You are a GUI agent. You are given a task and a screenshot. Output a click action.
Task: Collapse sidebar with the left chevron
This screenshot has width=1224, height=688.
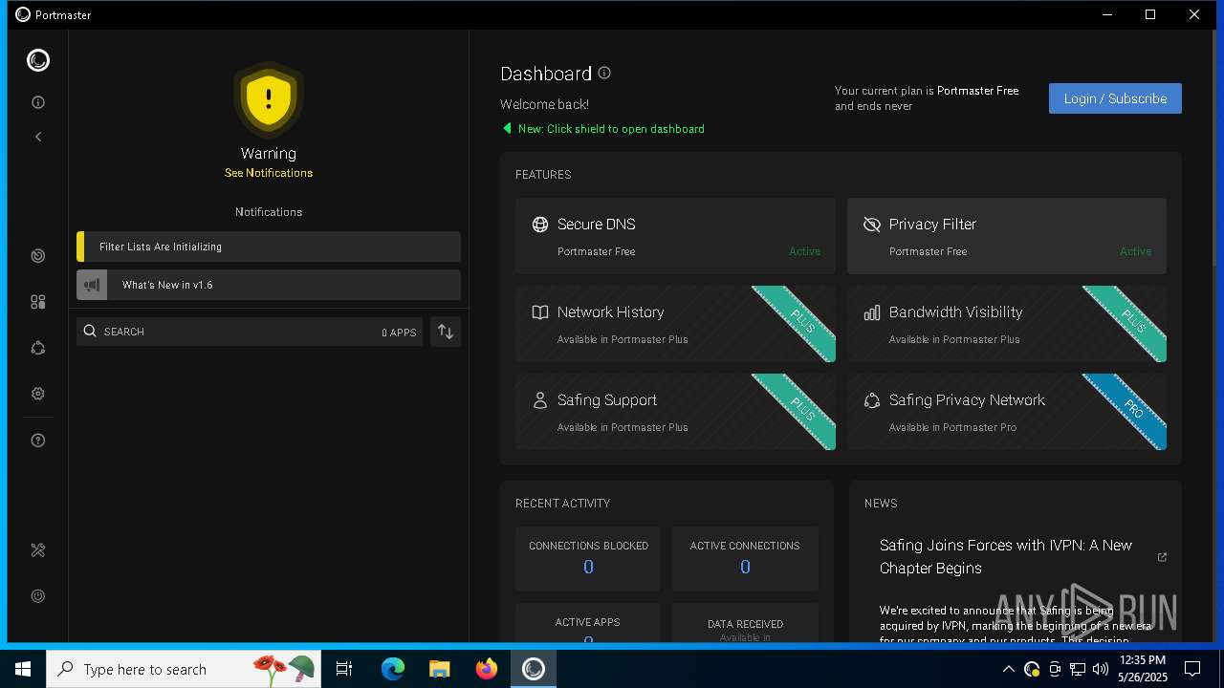coord(38,137)
